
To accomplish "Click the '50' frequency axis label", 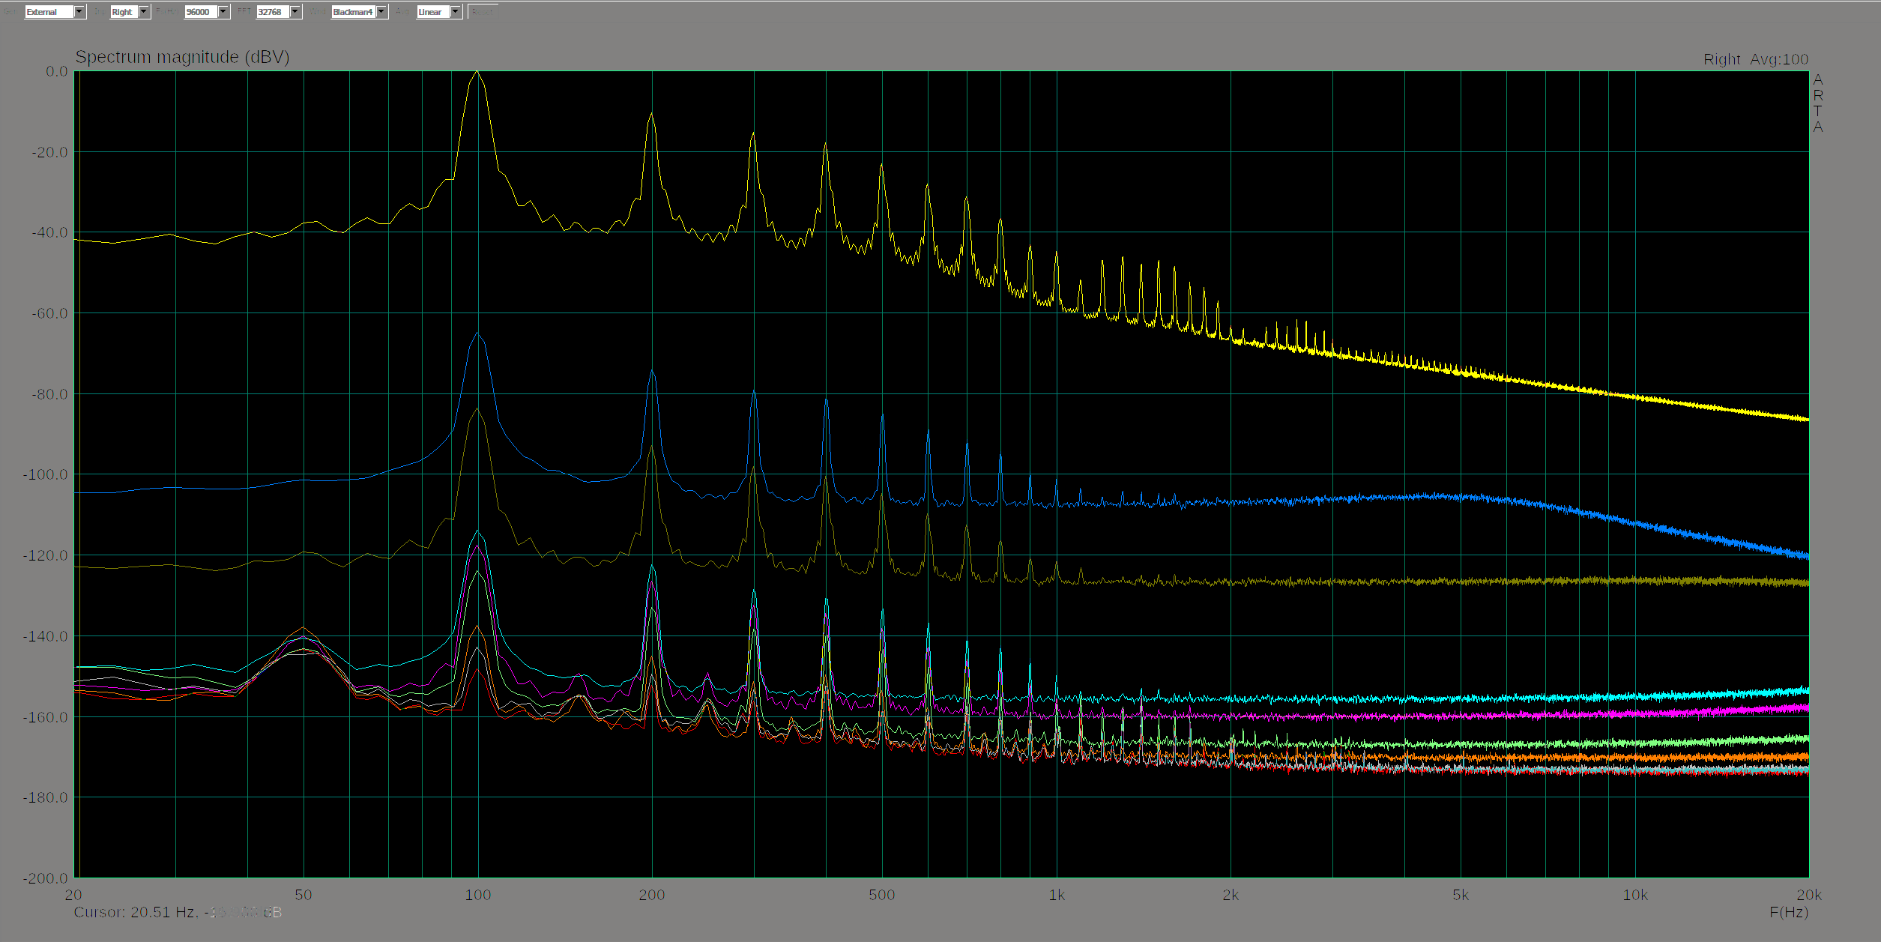I will click(x=304, y=895).
